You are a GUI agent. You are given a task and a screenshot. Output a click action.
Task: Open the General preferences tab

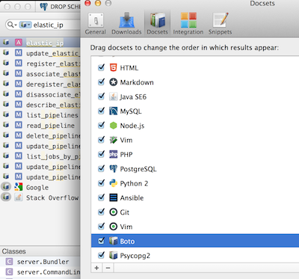pos(96,24)
